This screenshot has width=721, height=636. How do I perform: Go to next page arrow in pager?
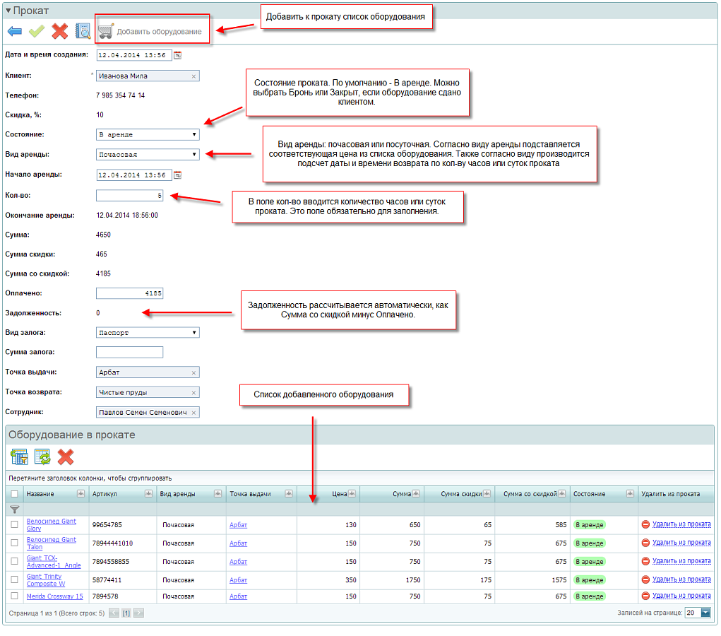139,613
